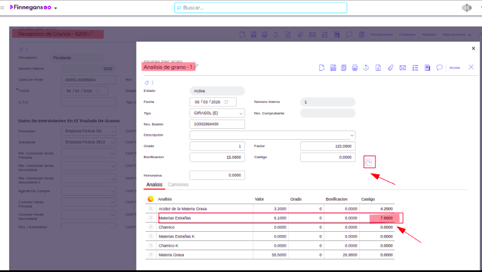Click the new document icon in the dialog toolbar
The height and width of the screenshot is (272, 482).
point(322,68)
